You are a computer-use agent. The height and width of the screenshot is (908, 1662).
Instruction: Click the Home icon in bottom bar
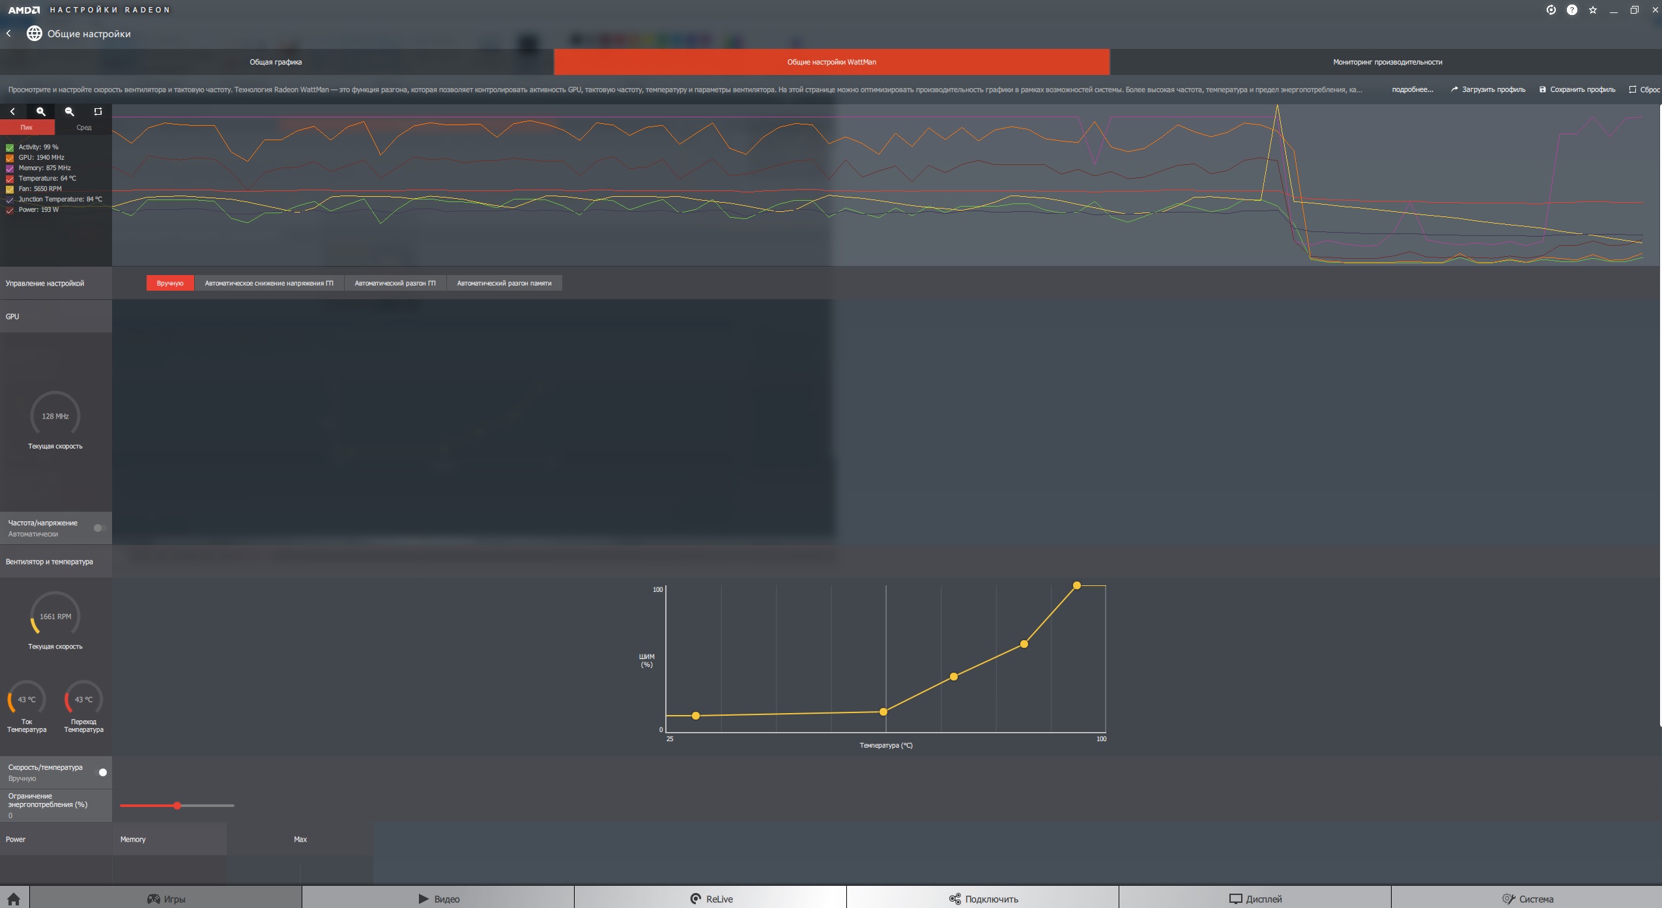pos(14,899)
